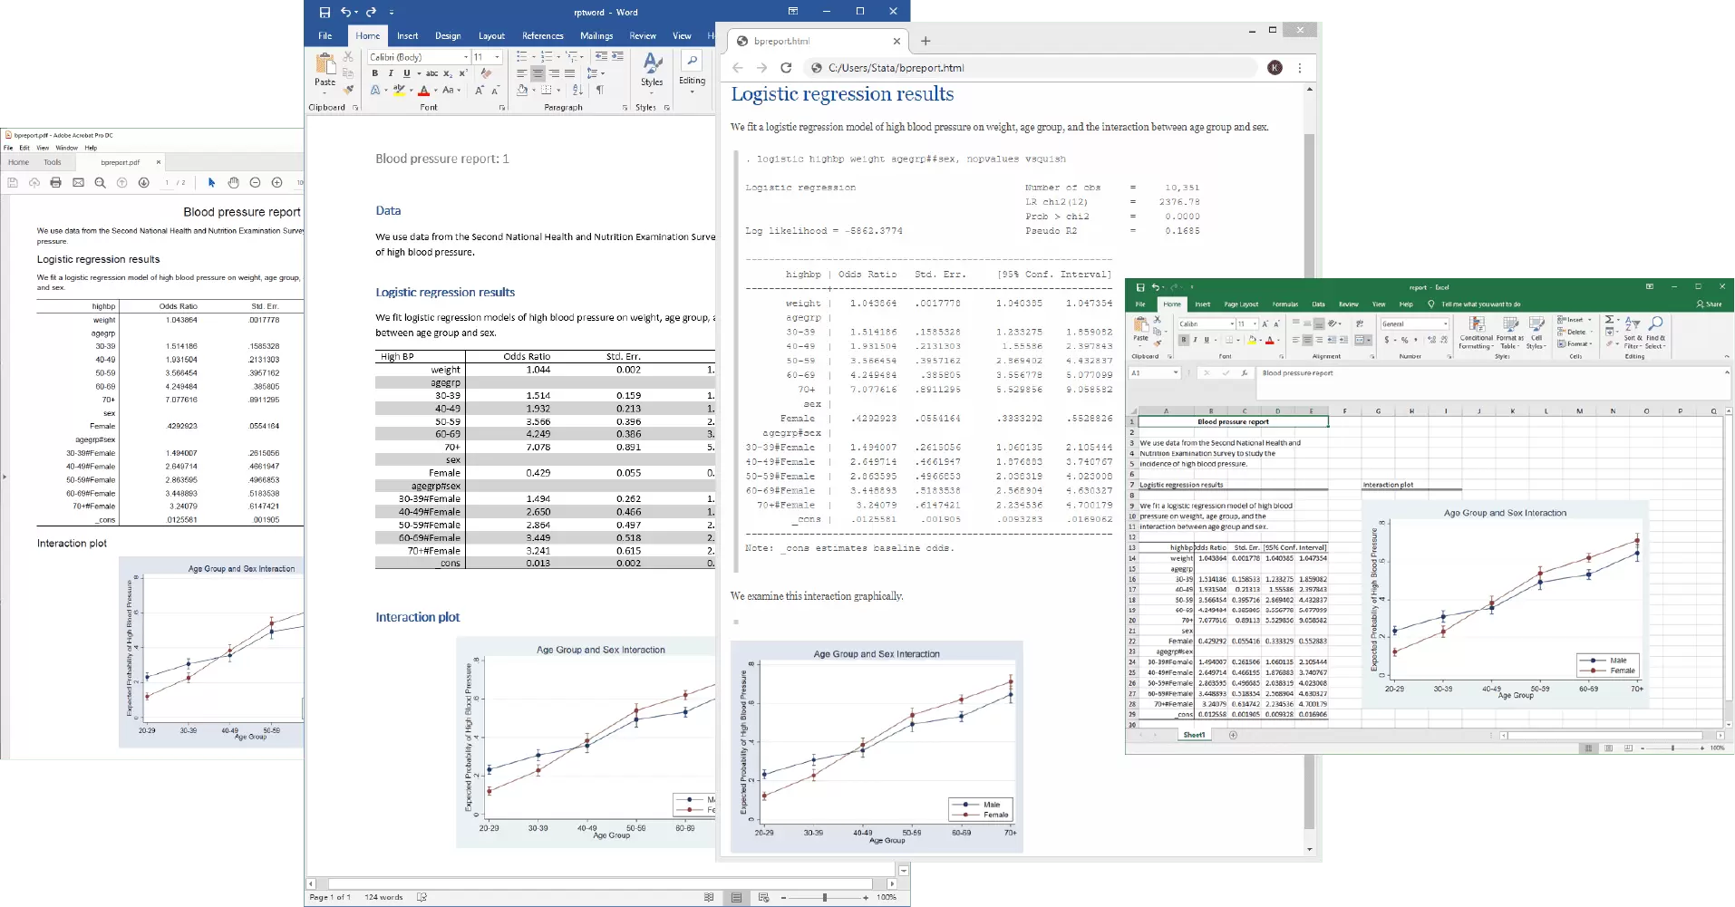Add a new sheet in Excel
This screenshot has width=1735, height=907.
tap(1233, 735)
